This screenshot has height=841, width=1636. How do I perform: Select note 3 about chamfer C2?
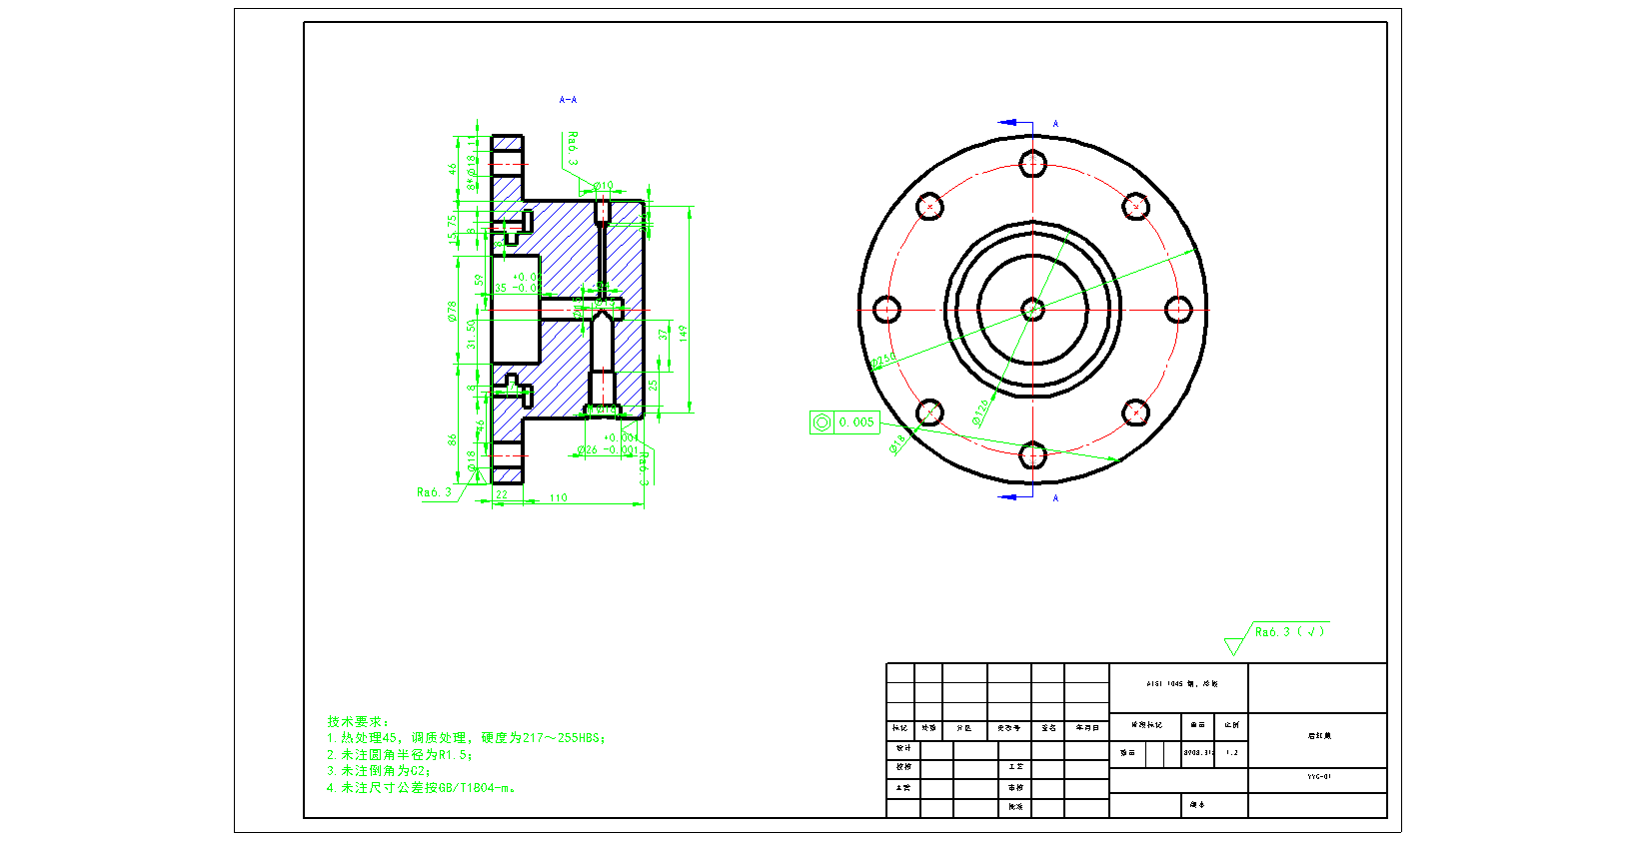(379, 771)
